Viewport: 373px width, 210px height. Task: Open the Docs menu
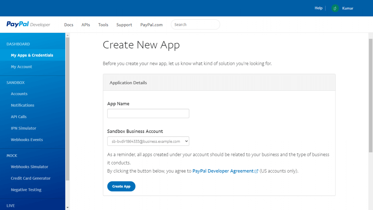(x=68, y=24)
